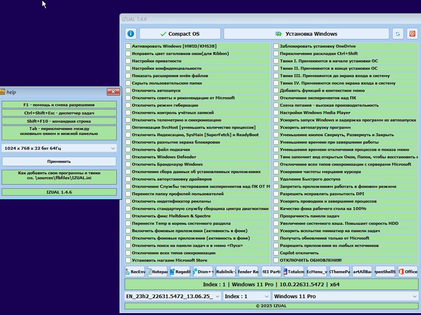421x315 pixels.
Task: Open the UXThemePatcher tool button
Action: (x=340, y=272)
